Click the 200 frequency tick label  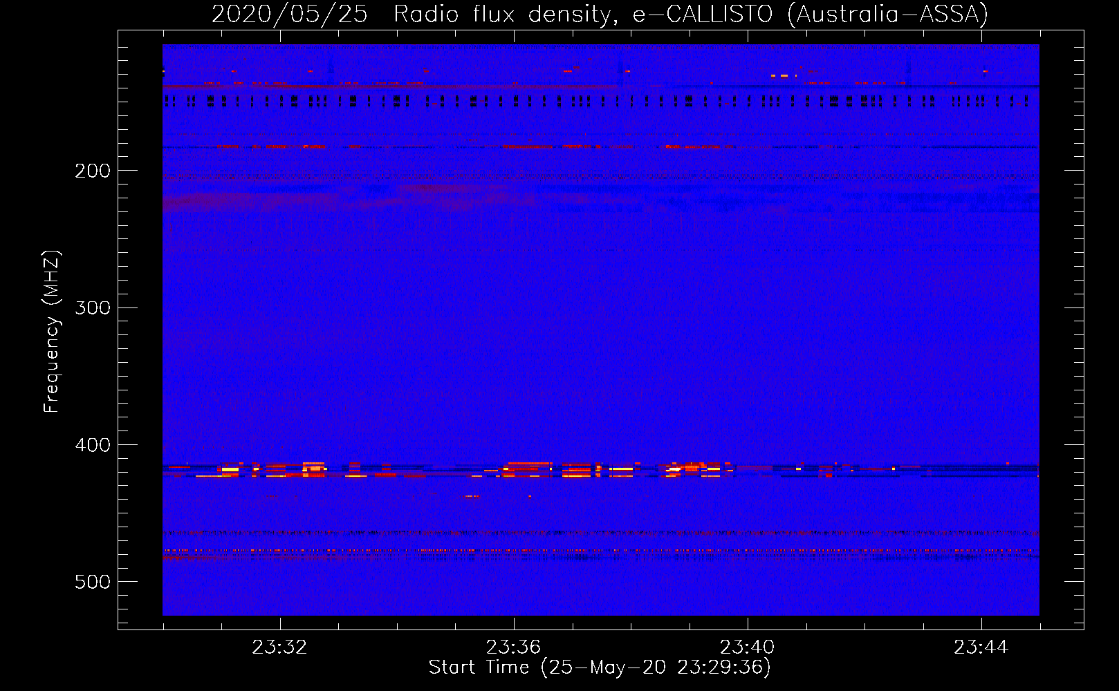pyautogui.click(x=93, y=171)
